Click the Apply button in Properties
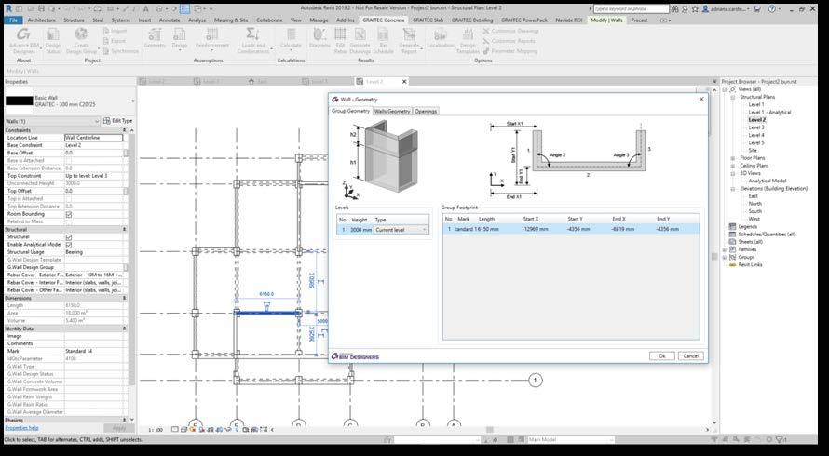Screen dimensions: 829x456 pyautogui.click(x=119, y=428)
